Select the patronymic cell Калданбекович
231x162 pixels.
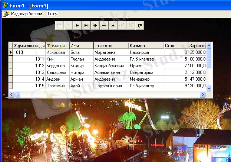pos(111,66)
